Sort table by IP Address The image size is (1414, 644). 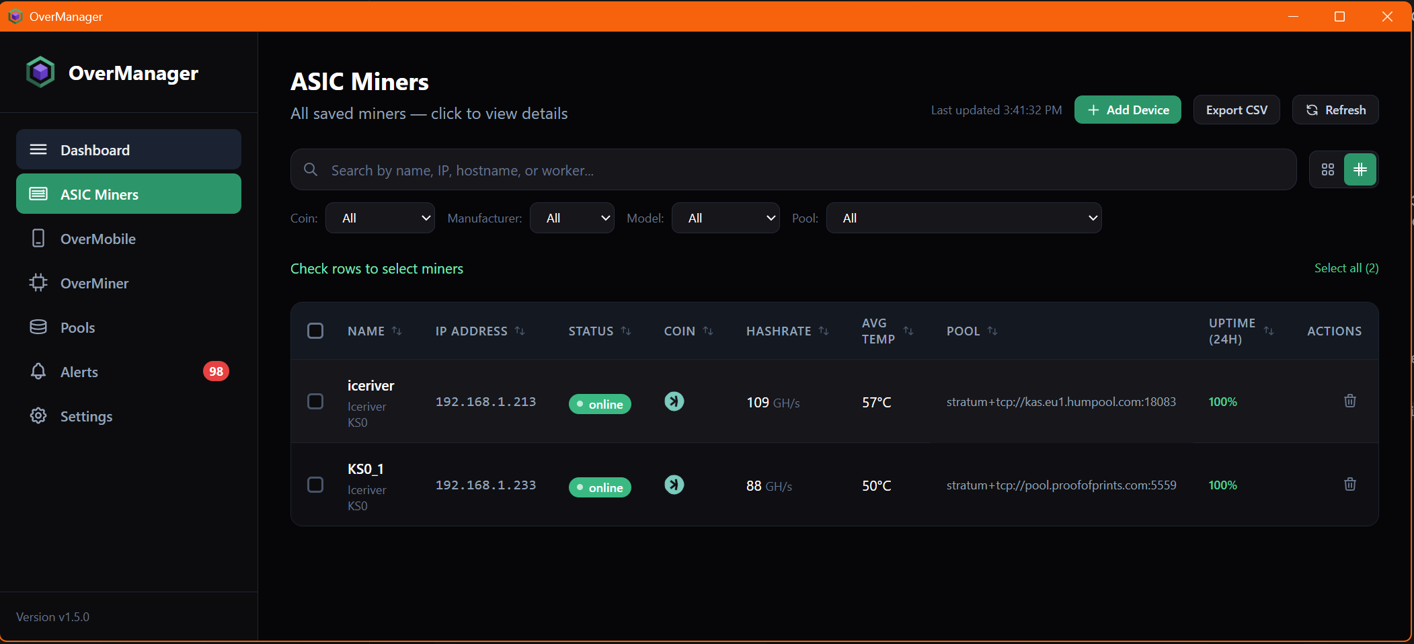(x=480, y=331)
